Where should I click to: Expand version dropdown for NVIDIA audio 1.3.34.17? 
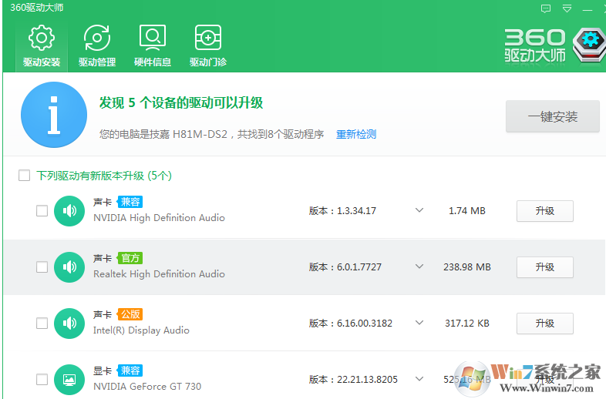(x=419, y=210)
